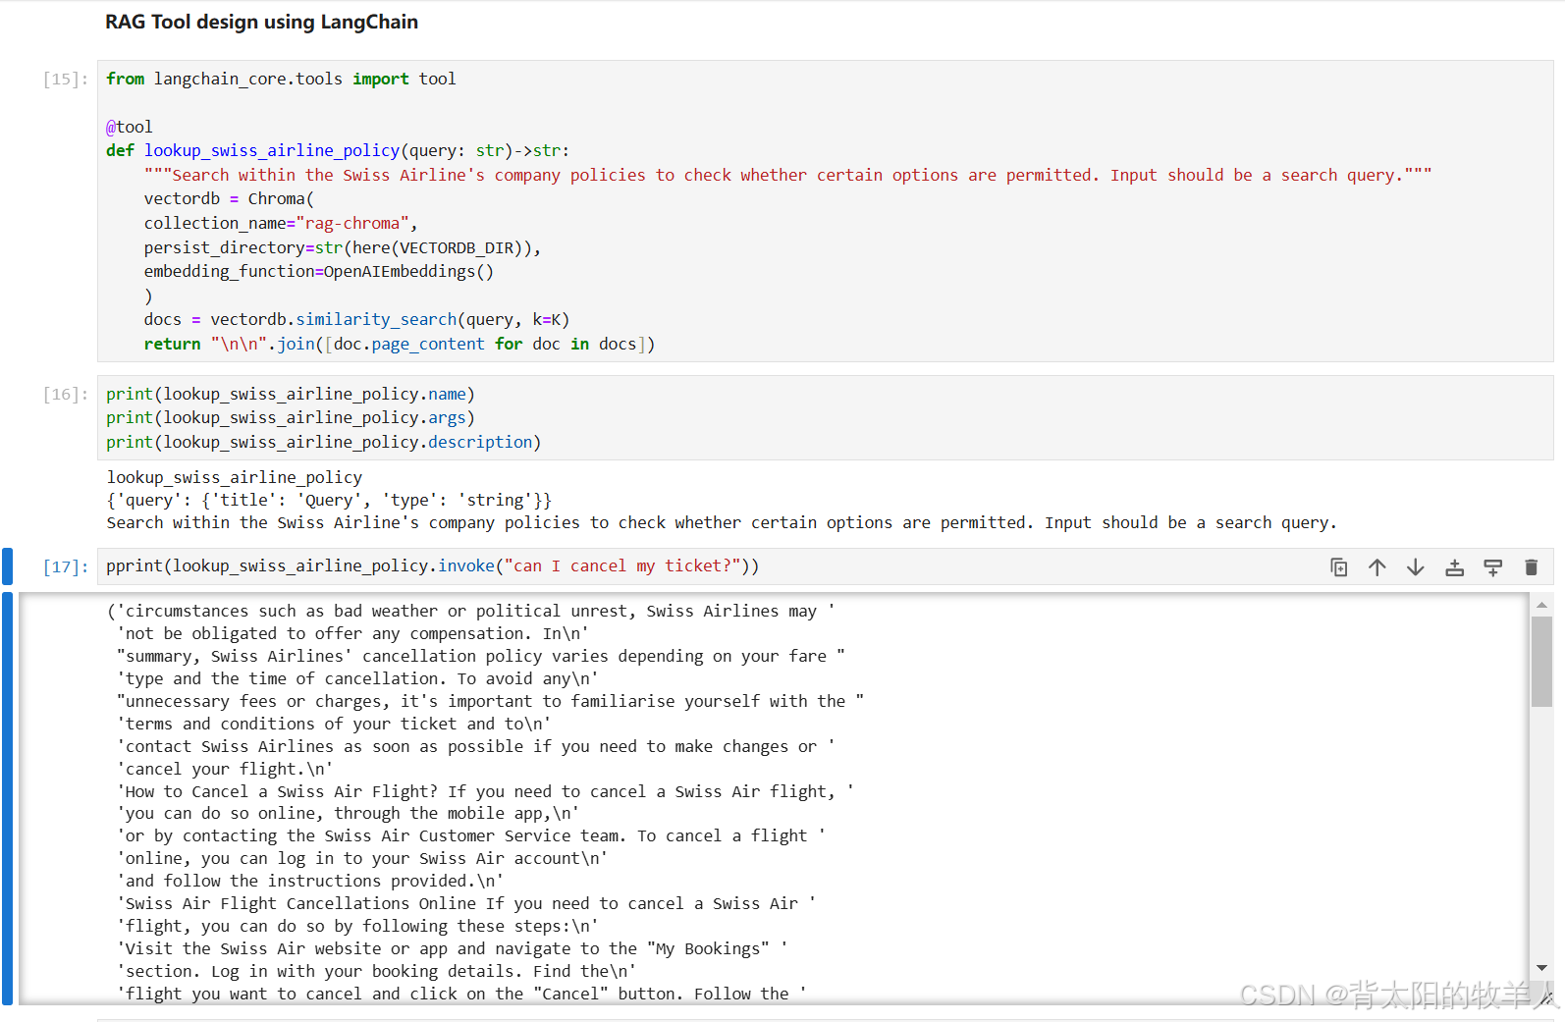Click the '@tool' decorator line
The height and width of the screenshot is (1022, 1565).
point(130,127)
